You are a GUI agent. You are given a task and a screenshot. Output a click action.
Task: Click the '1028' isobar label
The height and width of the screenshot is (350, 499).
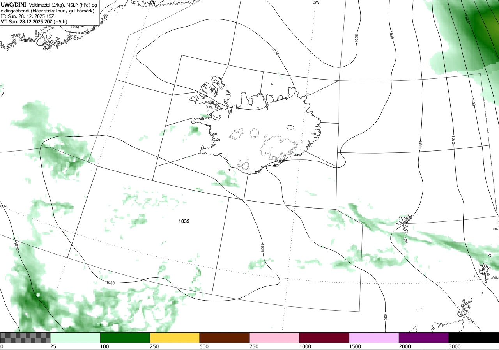(x=467, y=18)
